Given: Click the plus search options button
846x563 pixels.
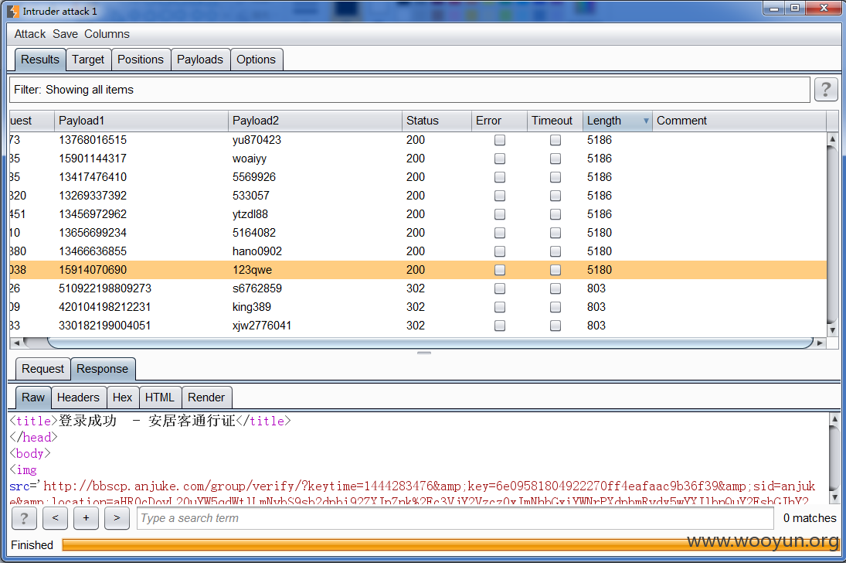Looking at the screenshot, I should [x=86, y=518].
